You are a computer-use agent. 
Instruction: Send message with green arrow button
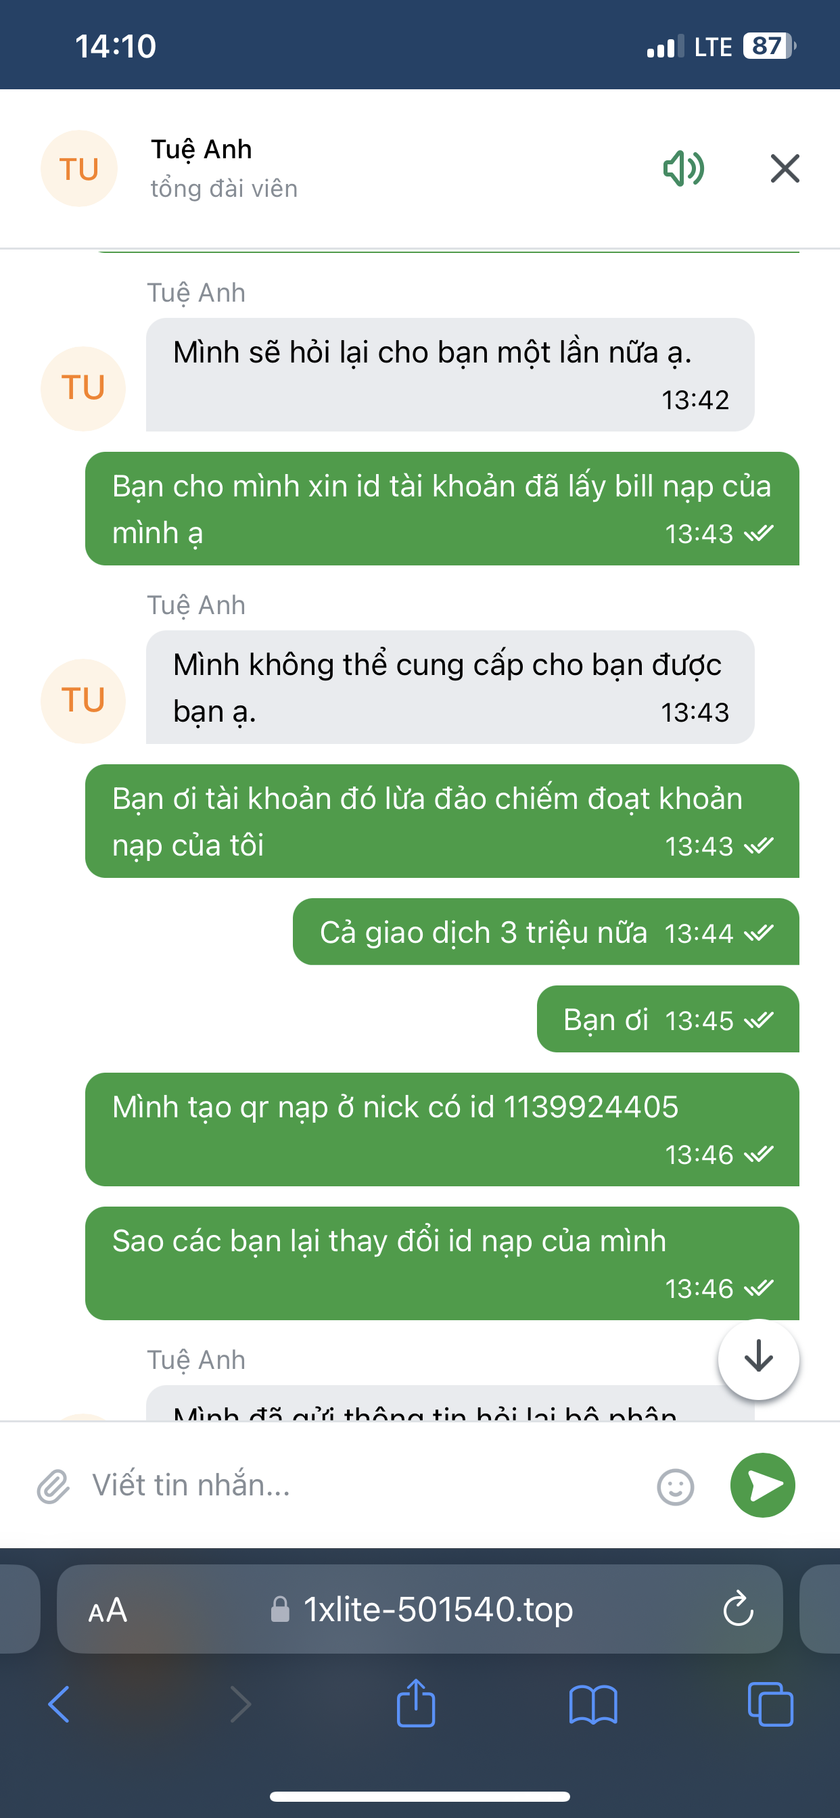[762, 1485]
